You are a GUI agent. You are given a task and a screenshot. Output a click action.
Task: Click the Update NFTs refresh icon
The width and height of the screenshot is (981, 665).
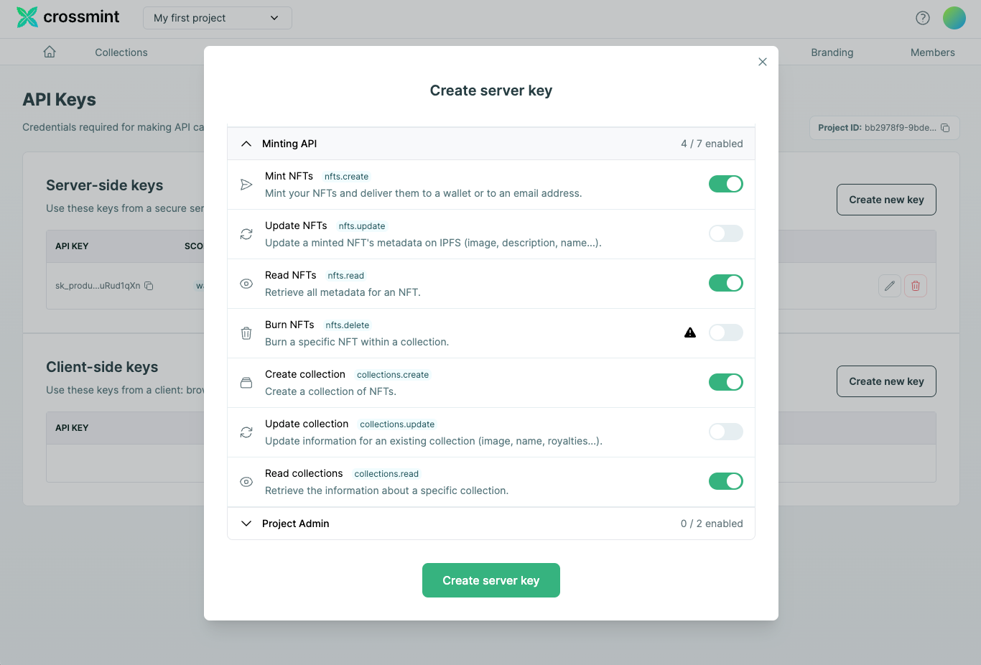click(x=246, y=234)
